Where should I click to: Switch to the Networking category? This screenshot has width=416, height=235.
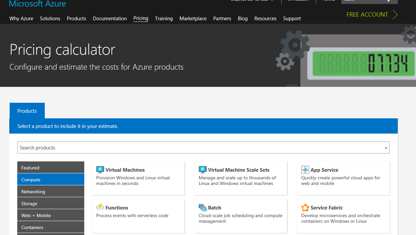(x=51, y=191)
